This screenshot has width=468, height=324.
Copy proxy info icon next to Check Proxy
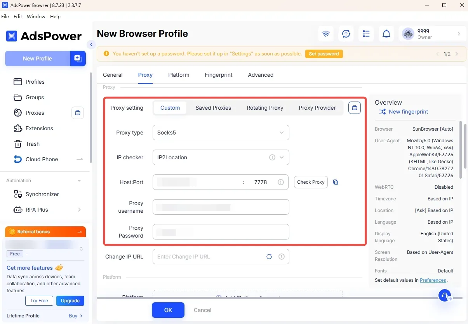tap(336, 182)
